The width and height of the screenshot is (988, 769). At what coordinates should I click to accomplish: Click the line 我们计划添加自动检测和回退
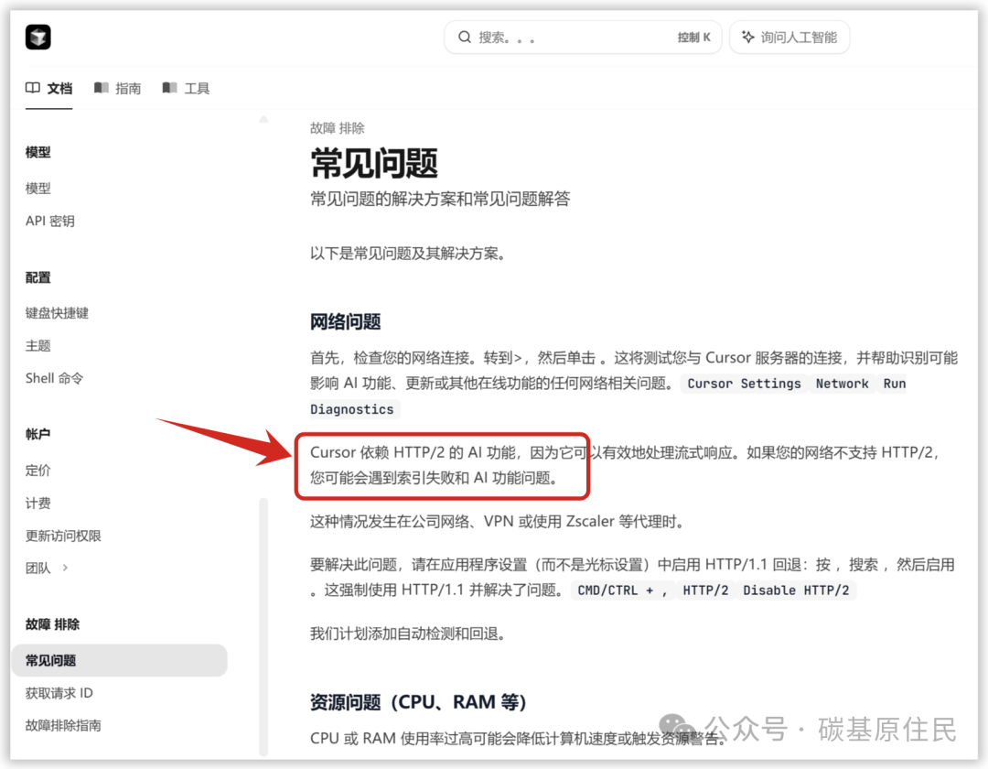coord(408,634)
